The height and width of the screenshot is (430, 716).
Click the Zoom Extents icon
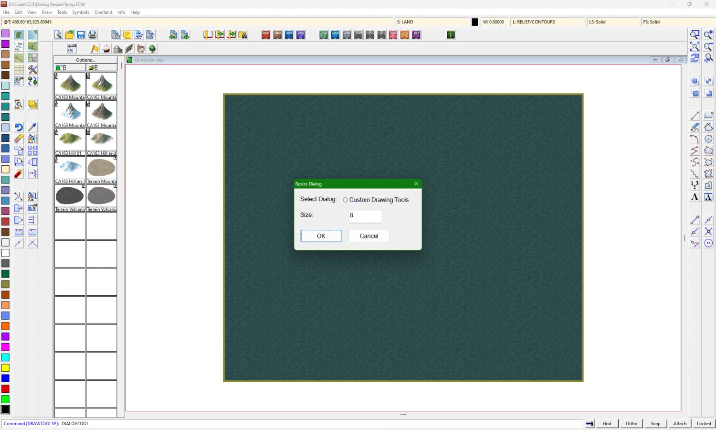(695, 46)
